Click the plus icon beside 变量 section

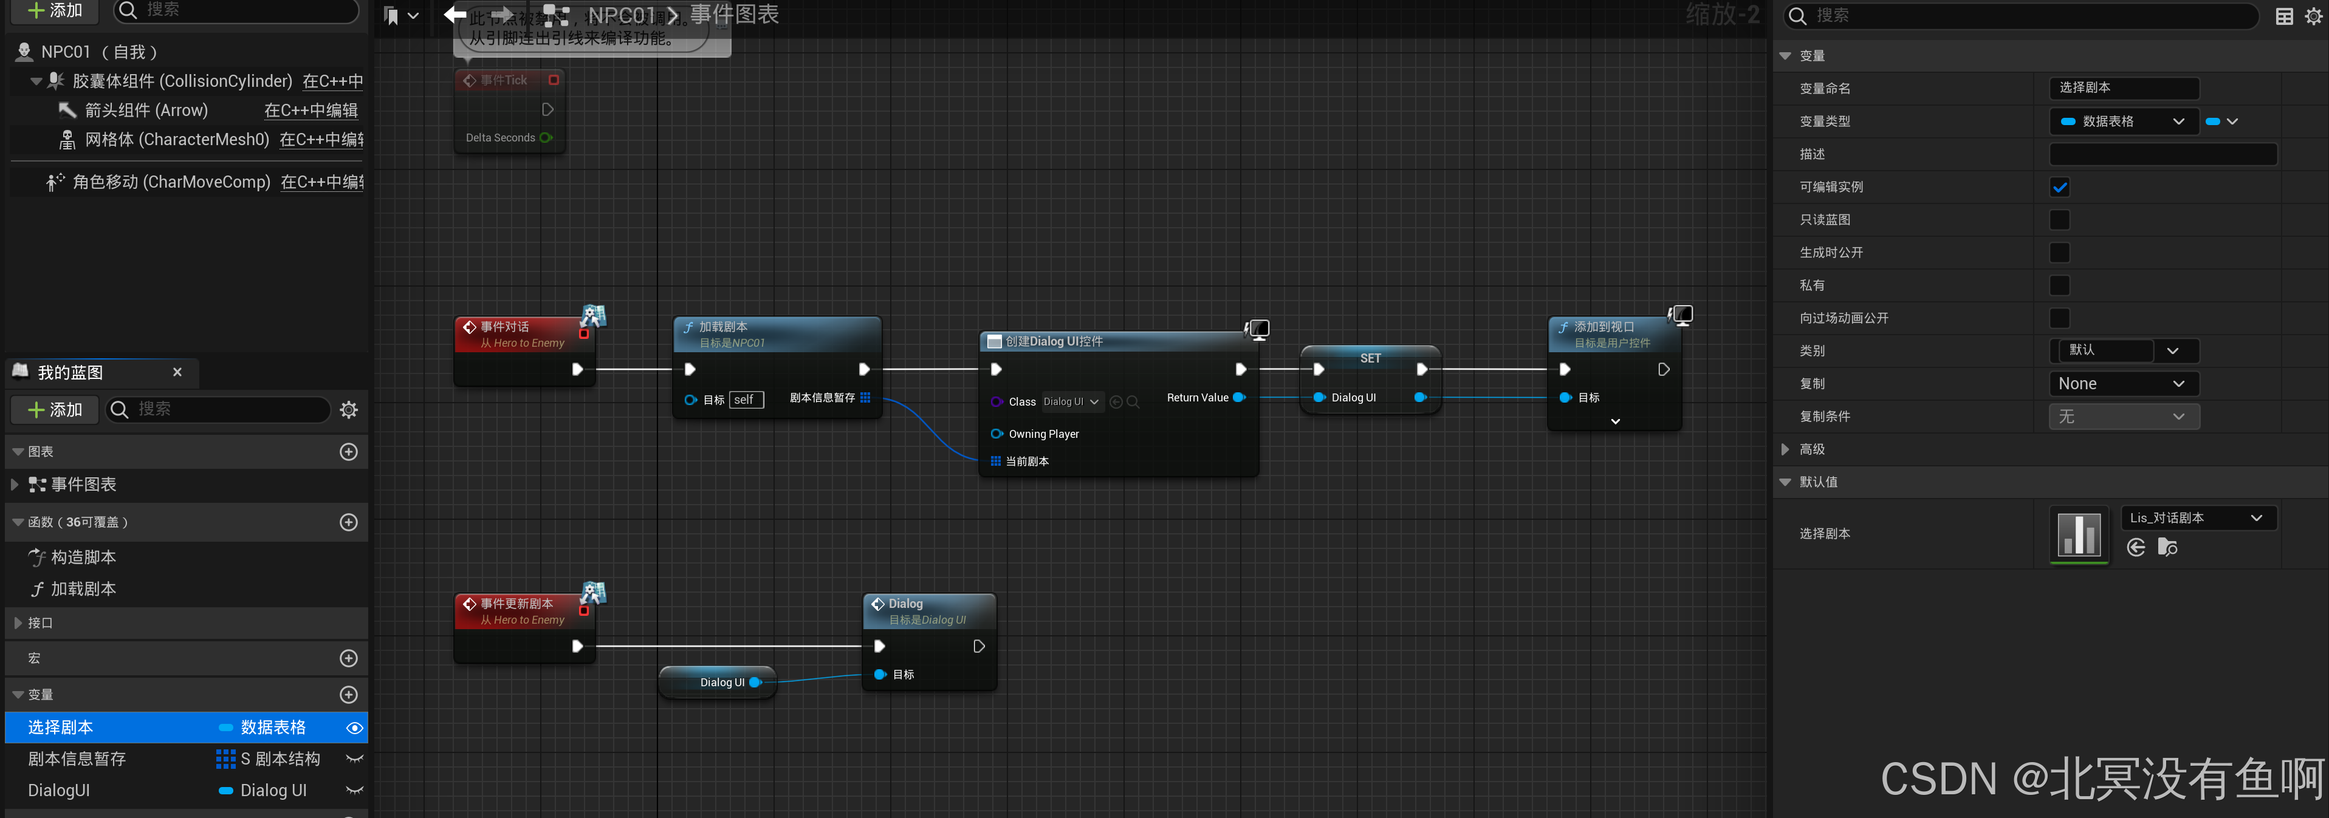[x=349, y=695]
